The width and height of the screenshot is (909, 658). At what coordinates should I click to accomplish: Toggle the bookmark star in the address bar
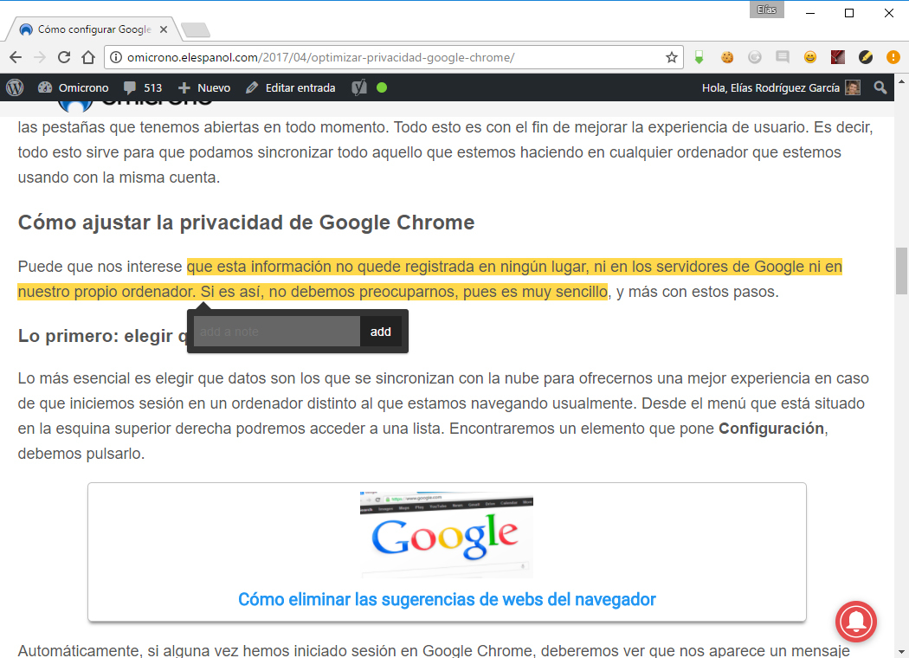coord(672,56)
